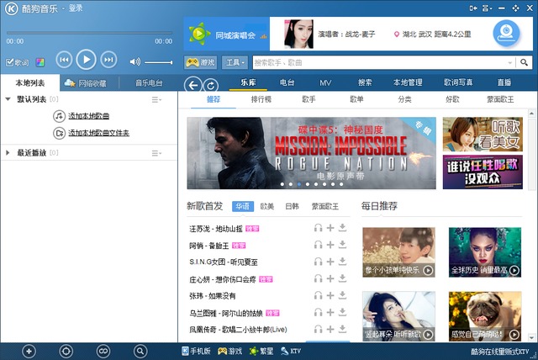The image size is (538, 360).
Task: Collapse the 默认列表 tree
Action: [x=8, y=99]
